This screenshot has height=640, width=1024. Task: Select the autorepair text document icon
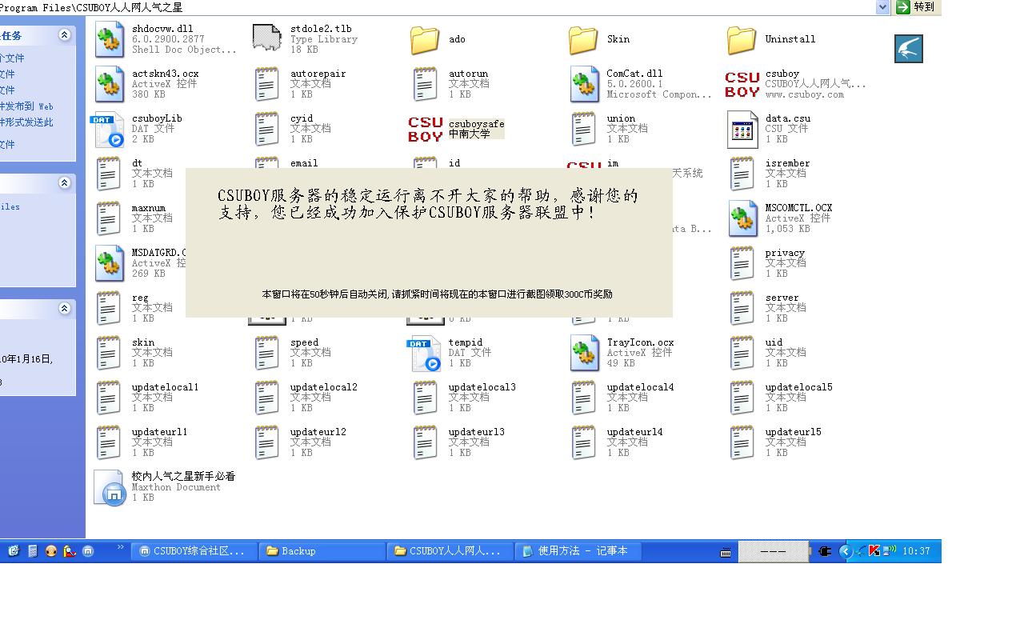[267, 84]
